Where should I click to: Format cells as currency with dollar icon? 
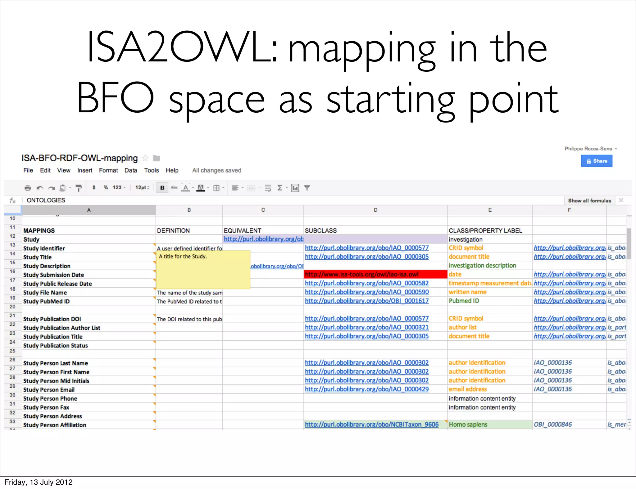click(x=94, y=187)
